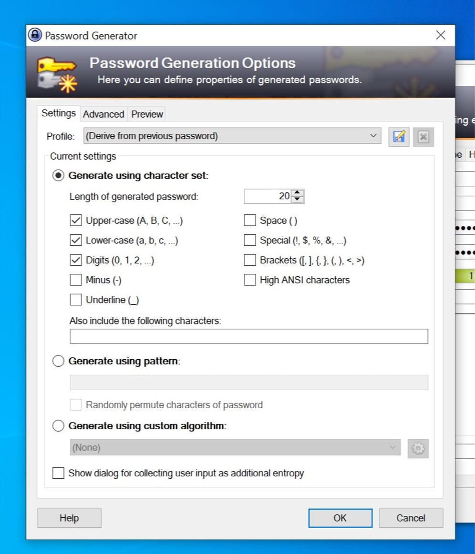Click the custom algorithm gear settings icon
The image size is (475, 554).
(418, 448)
